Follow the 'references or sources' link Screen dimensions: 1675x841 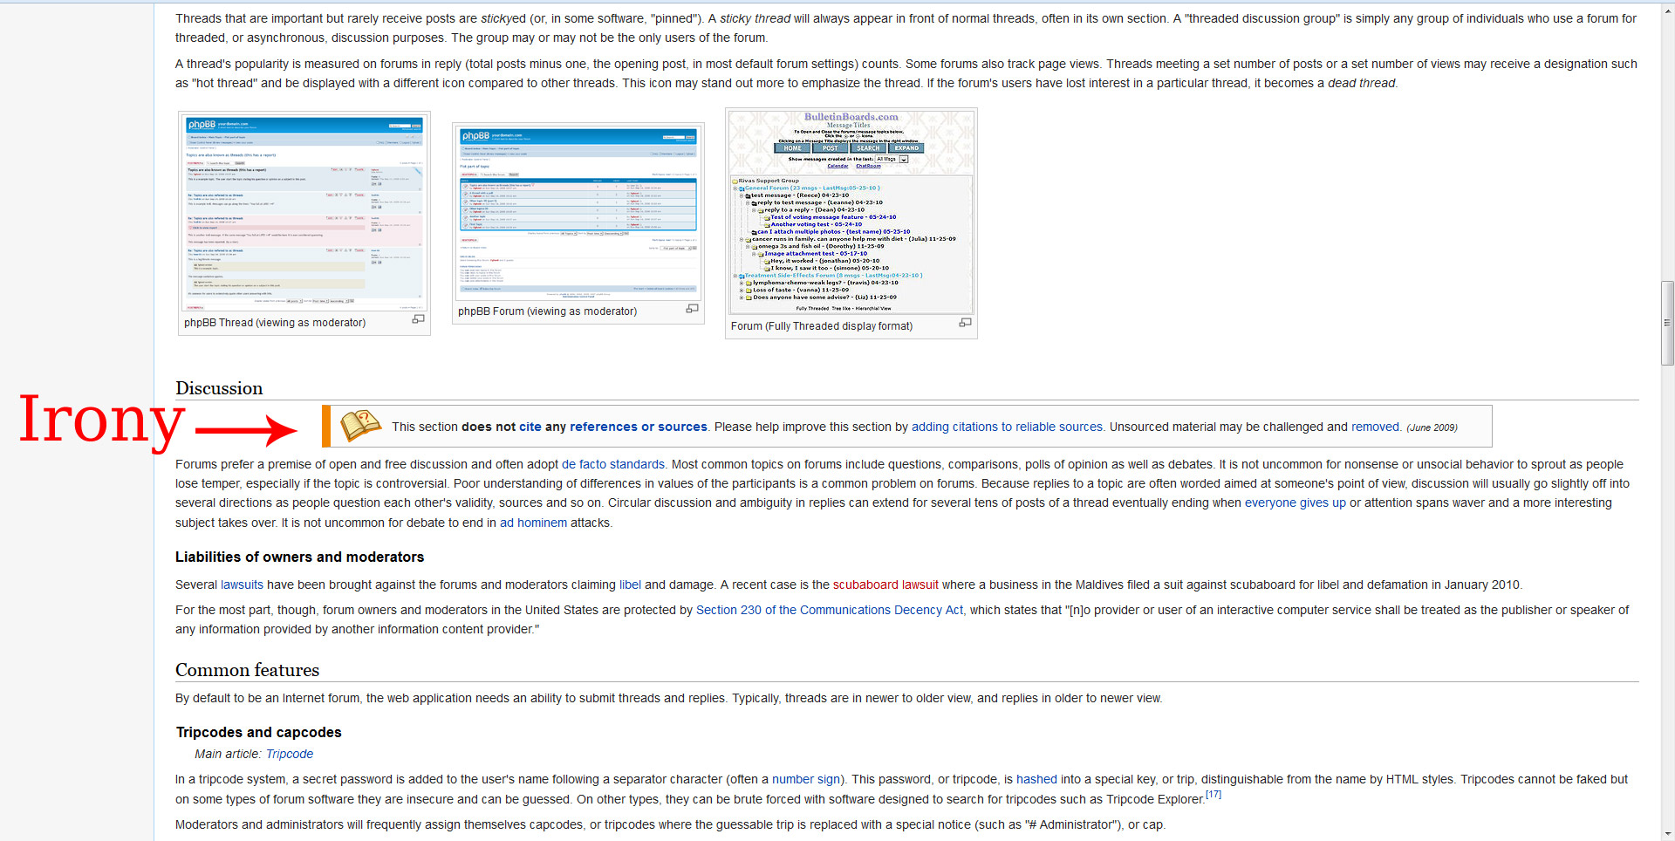coord(638,427)
